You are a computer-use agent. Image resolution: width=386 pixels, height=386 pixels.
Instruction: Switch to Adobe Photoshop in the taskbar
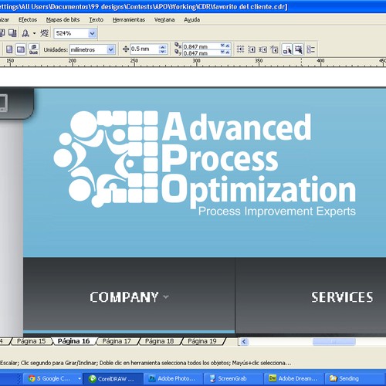coord(173,378)
